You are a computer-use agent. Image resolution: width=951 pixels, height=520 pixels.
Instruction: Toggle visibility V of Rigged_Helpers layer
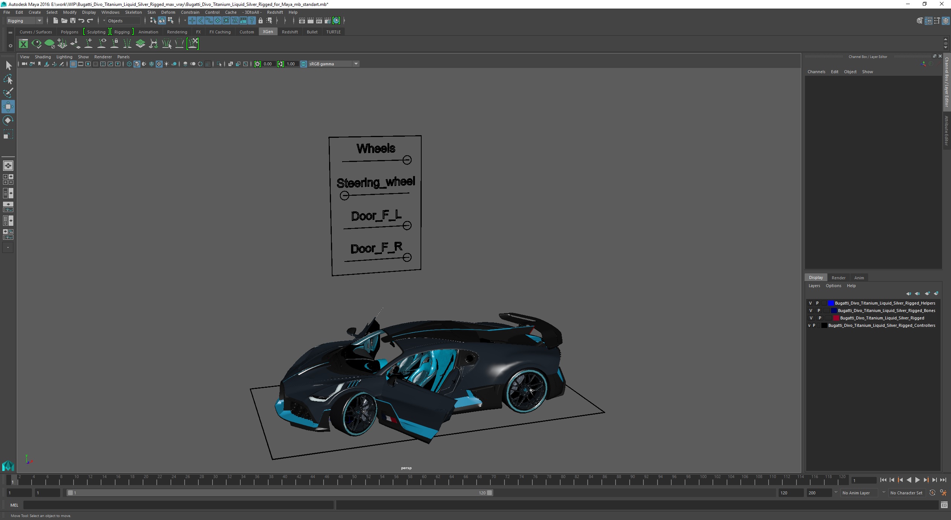coord(811,303)
